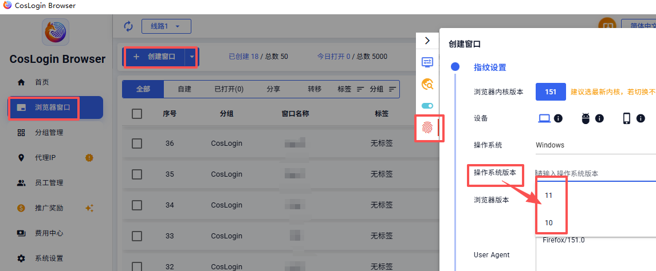Click the CosLogin fox logo in the sidebar
This screenshot has width=656, height=271.
tap(56, 32)
